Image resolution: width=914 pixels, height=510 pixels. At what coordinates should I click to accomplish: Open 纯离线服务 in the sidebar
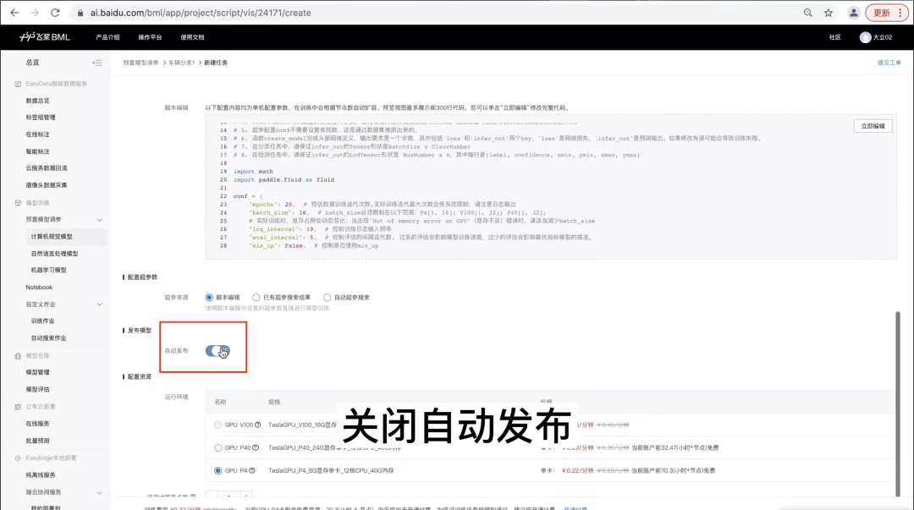[41, 475]
